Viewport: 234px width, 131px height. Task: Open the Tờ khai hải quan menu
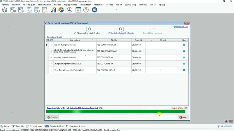pos(44,5)
